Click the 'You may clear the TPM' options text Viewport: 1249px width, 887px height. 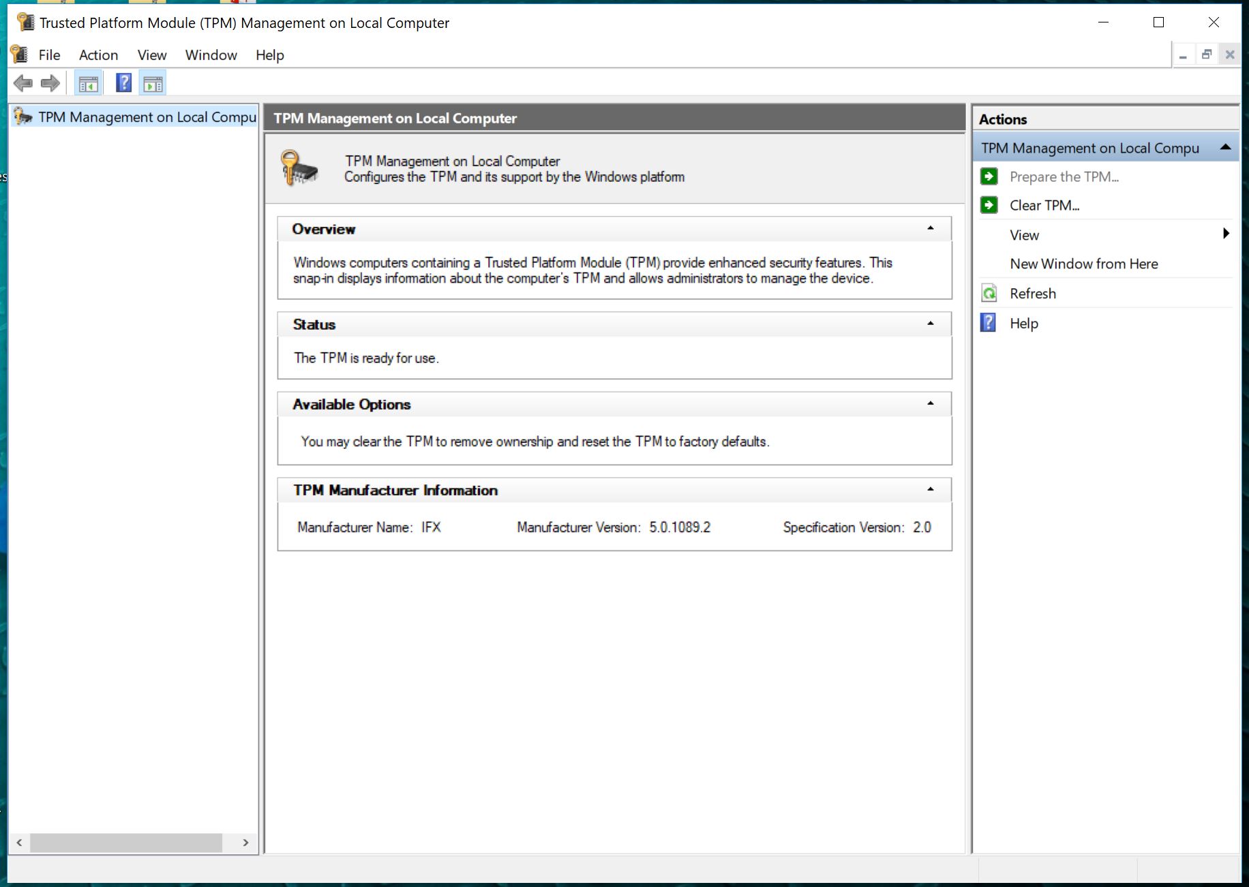(535, 441)
